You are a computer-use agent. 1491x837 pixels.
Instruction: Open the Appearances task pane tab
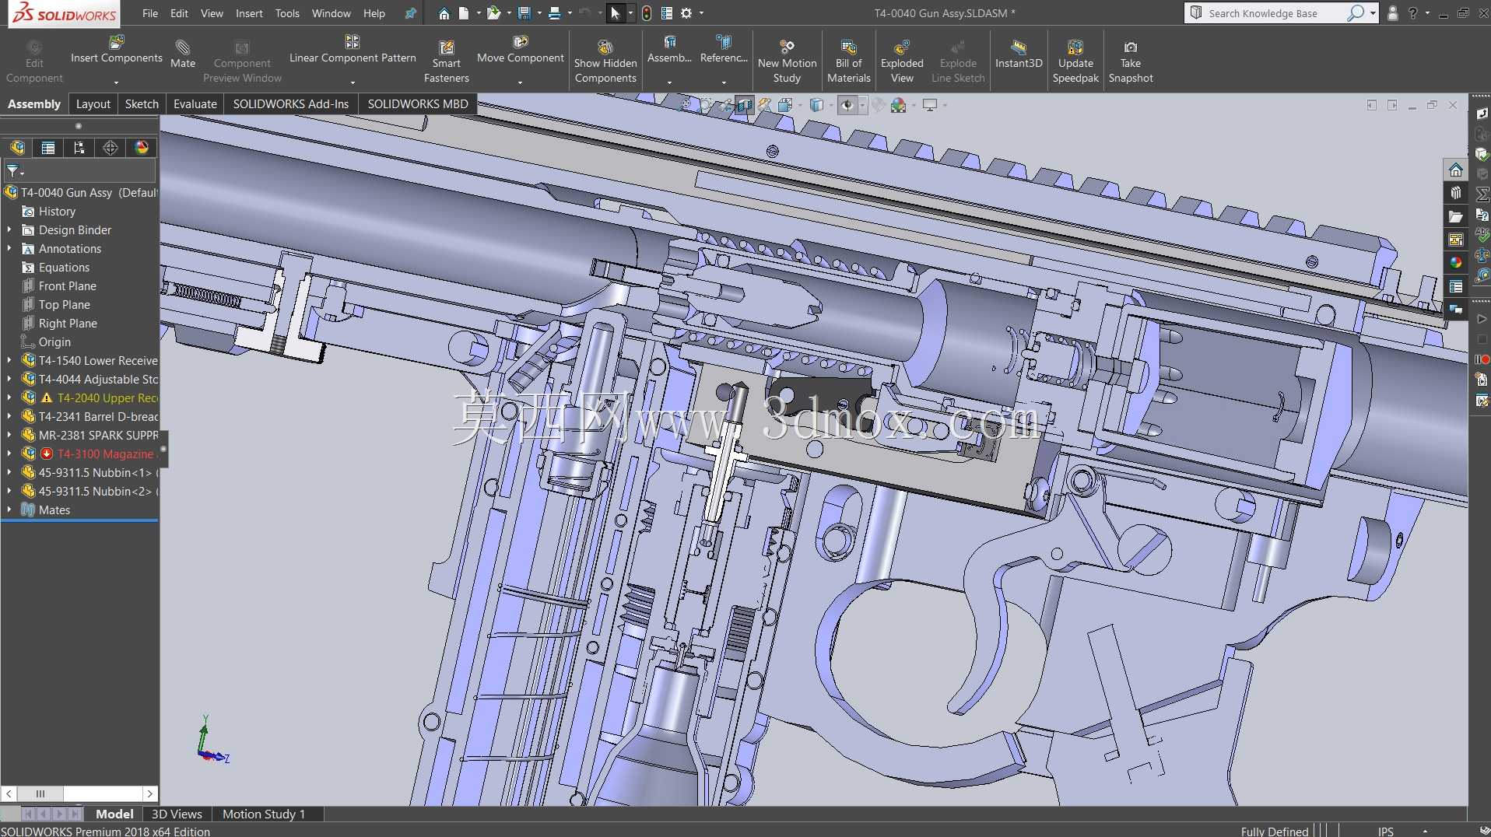point(1456,263)
